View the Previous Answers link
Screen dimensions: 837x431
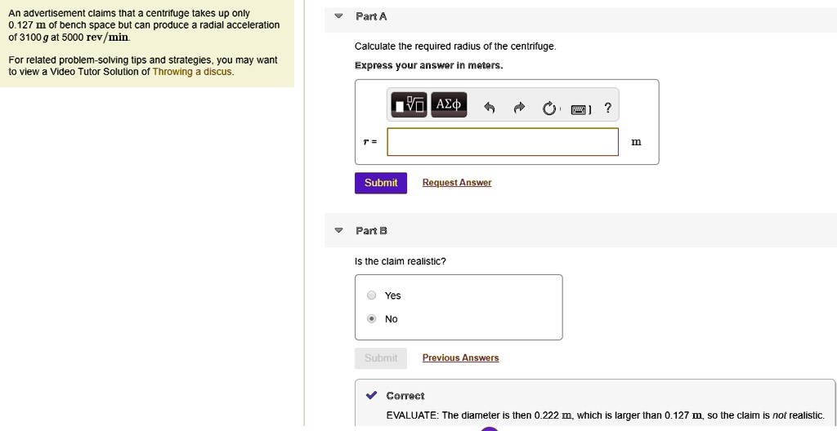coord(460,358)
